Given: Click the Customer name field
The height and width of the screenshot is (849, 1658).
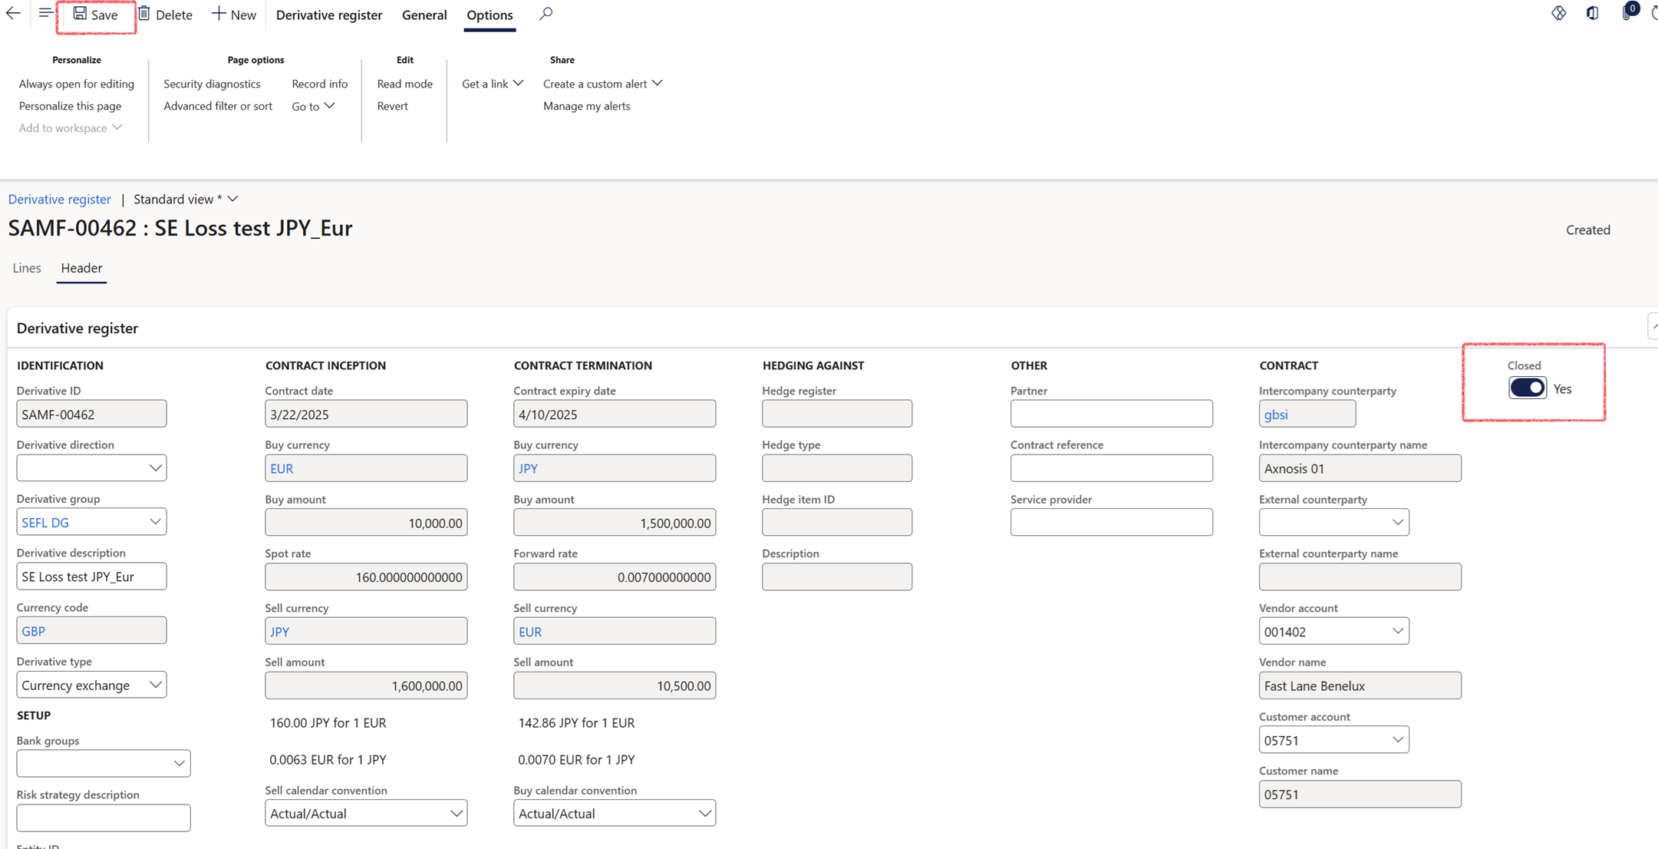Looking at the screenshot, I should tap(1360, 794).
